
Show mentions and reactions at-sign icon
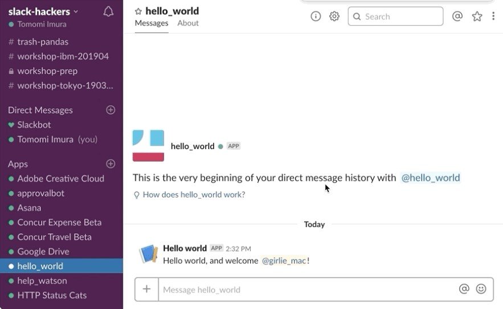(457, 17)
